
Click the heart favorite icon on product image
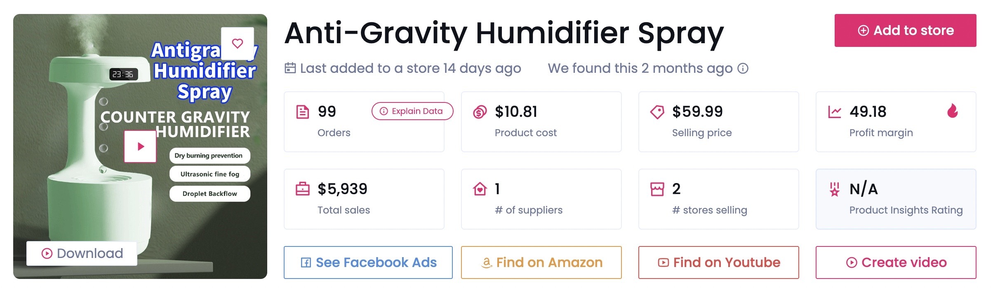[x=238, y=43]
